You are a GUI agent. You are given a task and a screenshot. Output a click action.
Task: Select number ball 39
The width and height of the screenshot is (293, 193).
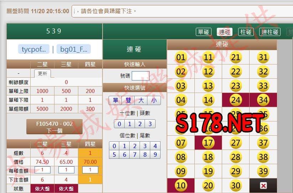coord(263,171)
